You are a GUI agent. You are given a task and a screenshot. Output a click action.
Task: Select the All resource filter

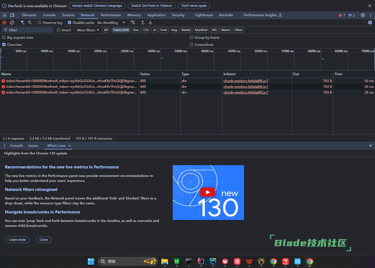click(x=106, y=30)
